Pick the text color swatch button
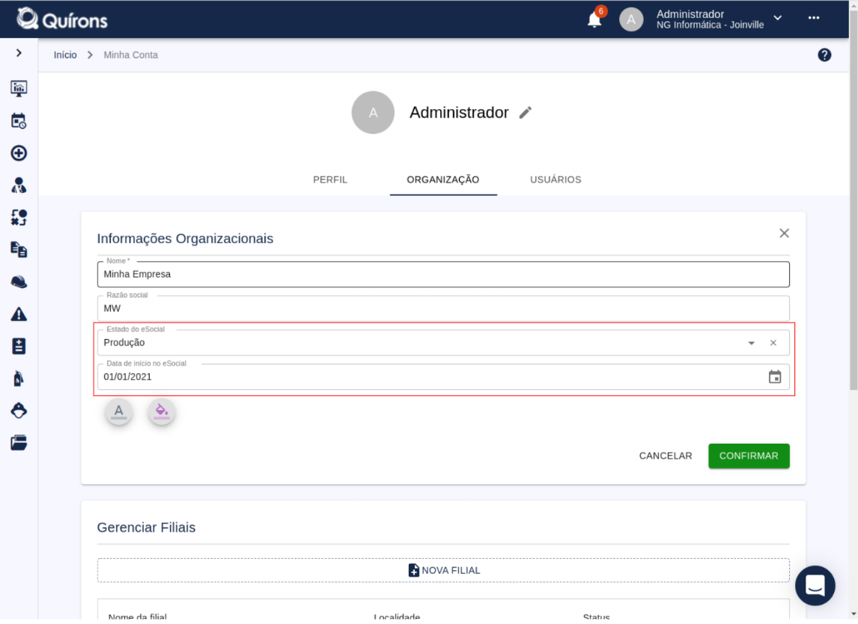This screenshot has height=624, width=858. (x=119, y=412)
